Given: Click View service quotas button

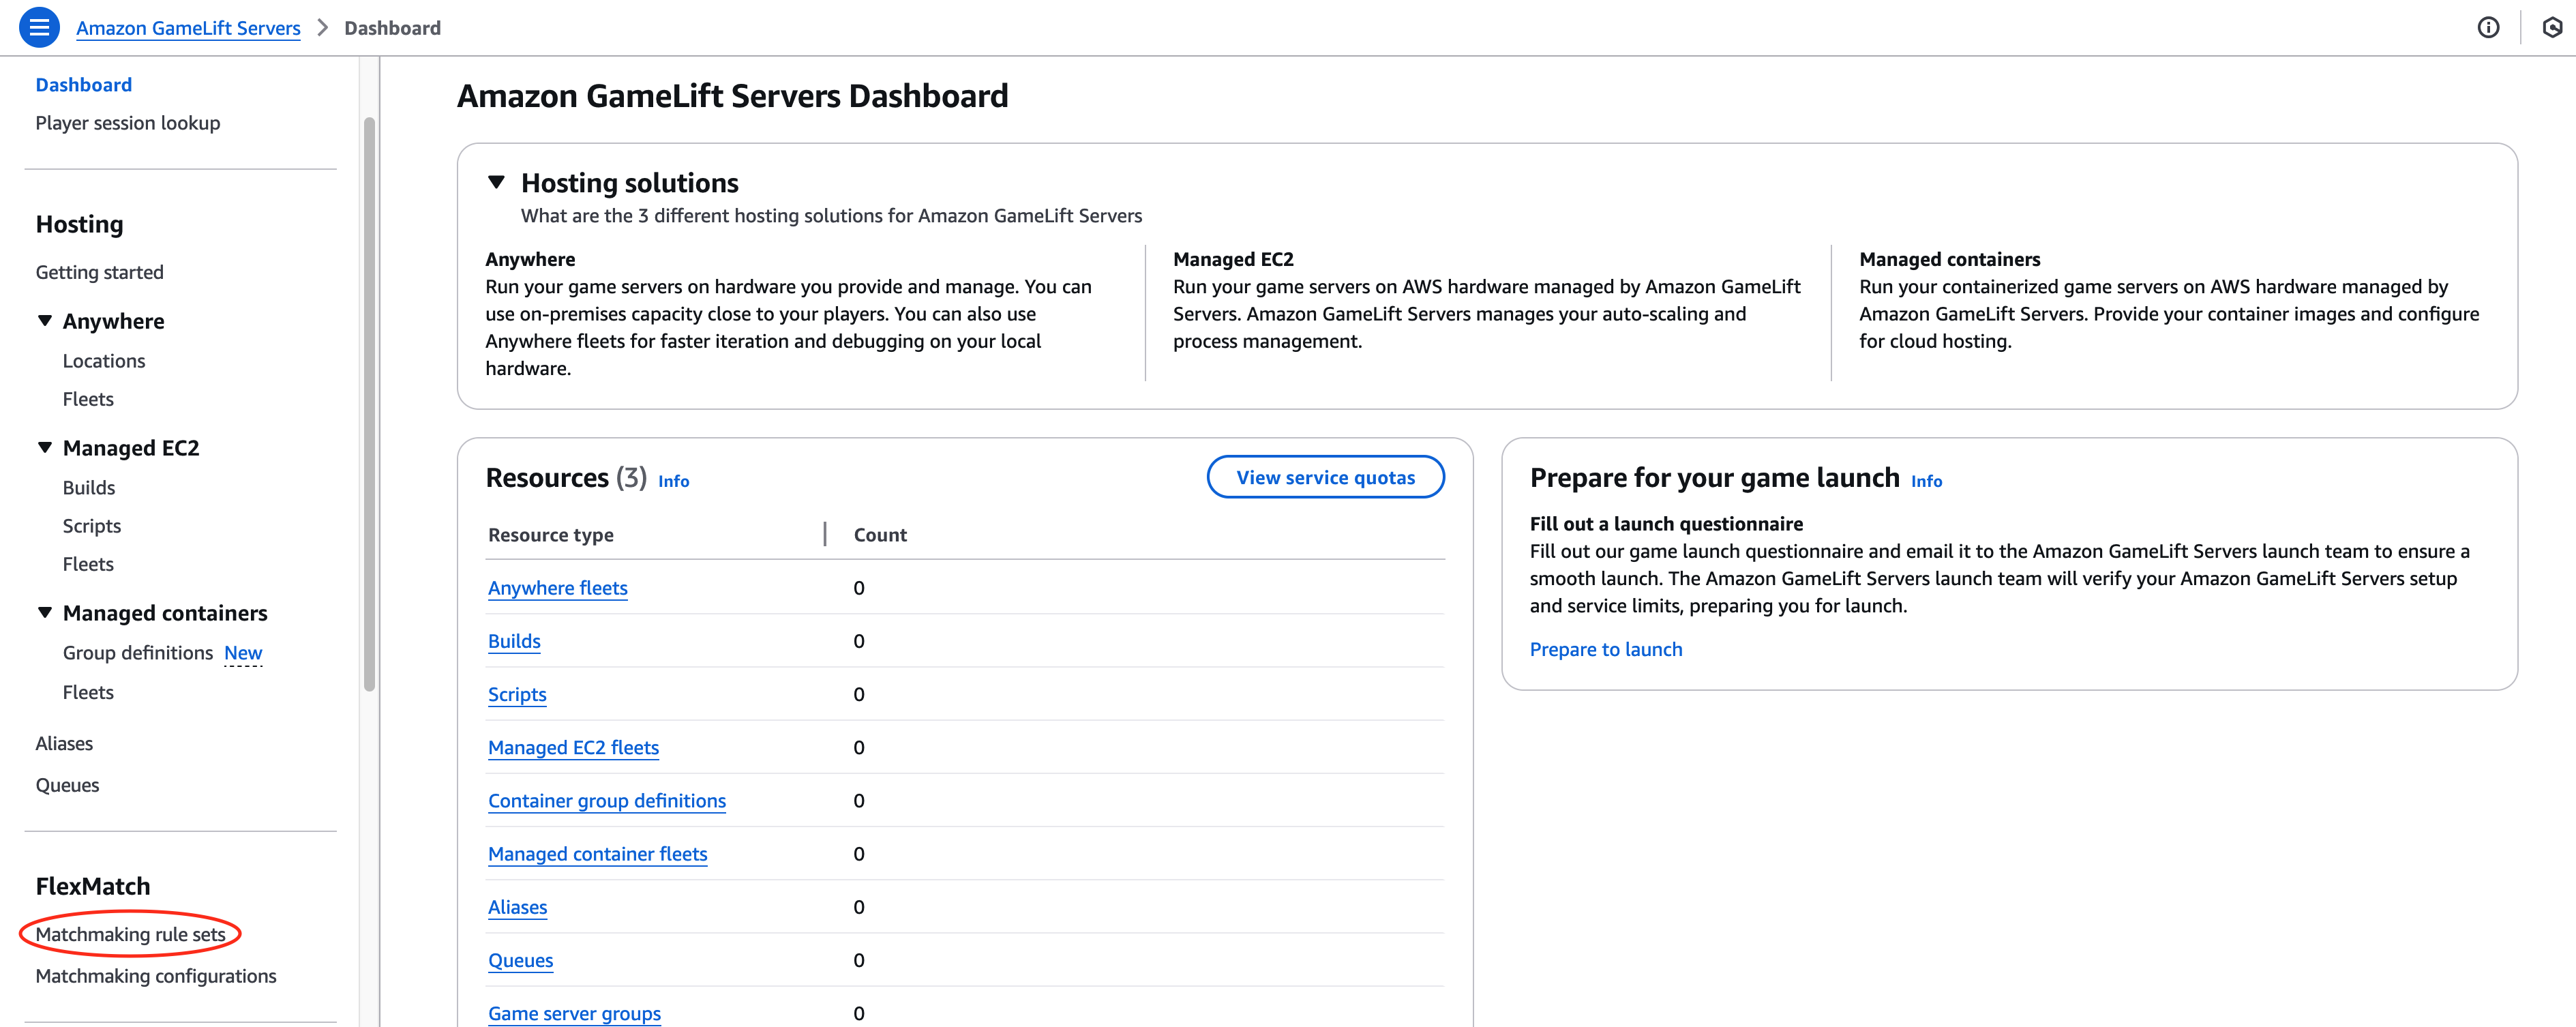Looking at the screenshot, I should [1325, 477].
